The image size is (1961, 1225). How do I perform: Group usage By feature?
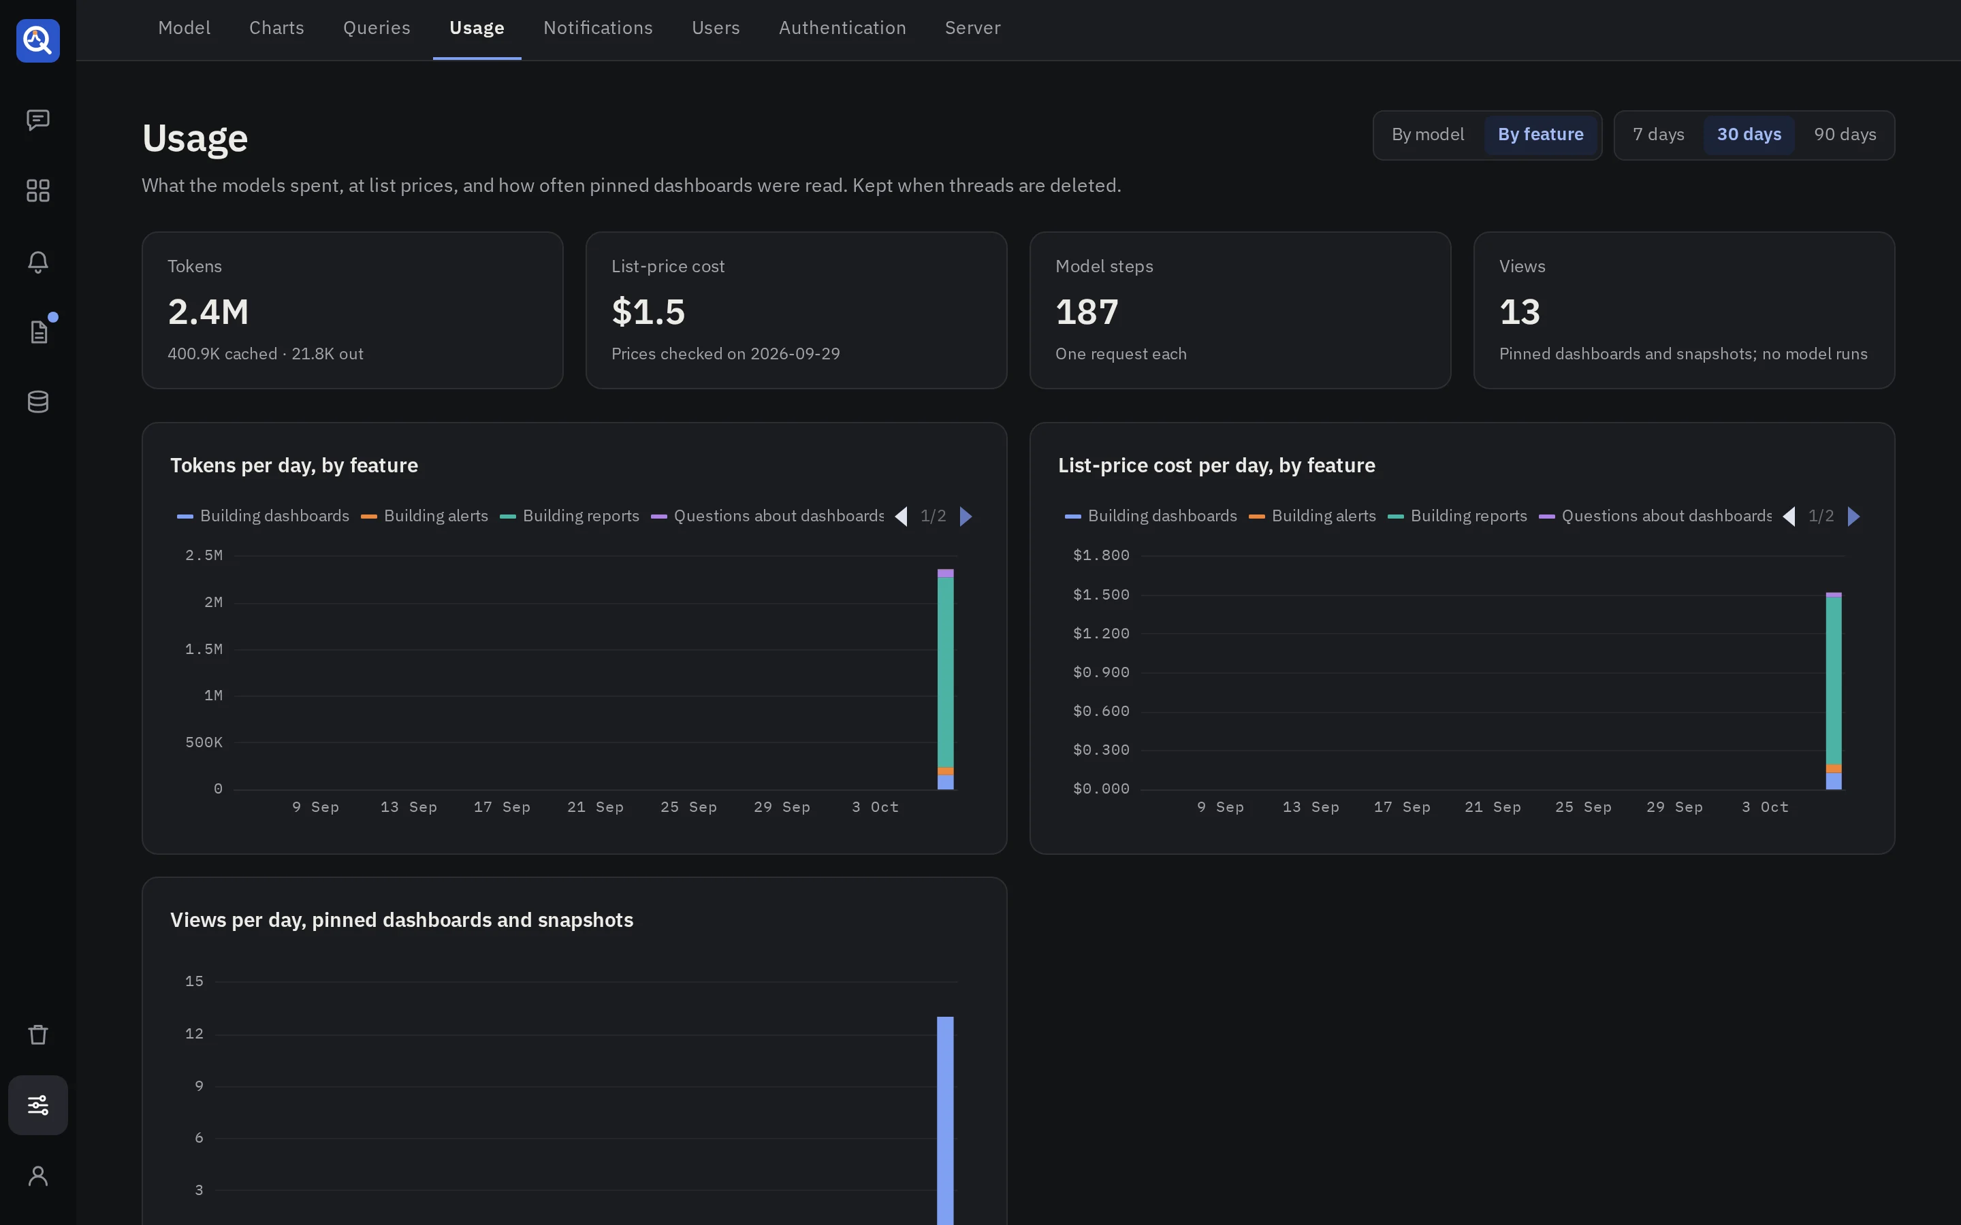coord(1540,135)
